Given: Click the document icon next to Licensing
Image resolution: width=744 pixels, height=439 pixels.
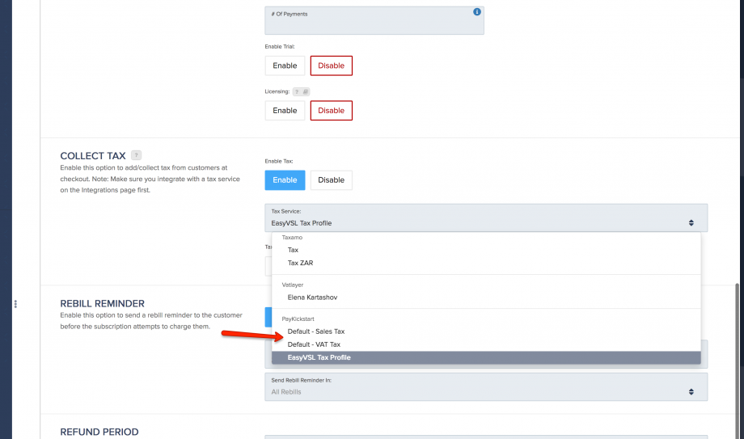Looking at the screenshot, I should coord(306,92).
